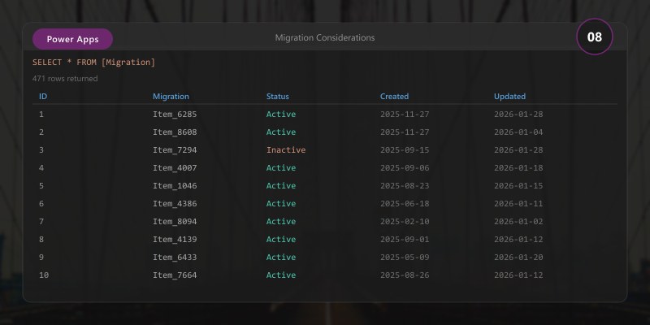The image size is (650, 325).
Task: Select the Migration Considerations title
Action: click(x=325, y=37)
